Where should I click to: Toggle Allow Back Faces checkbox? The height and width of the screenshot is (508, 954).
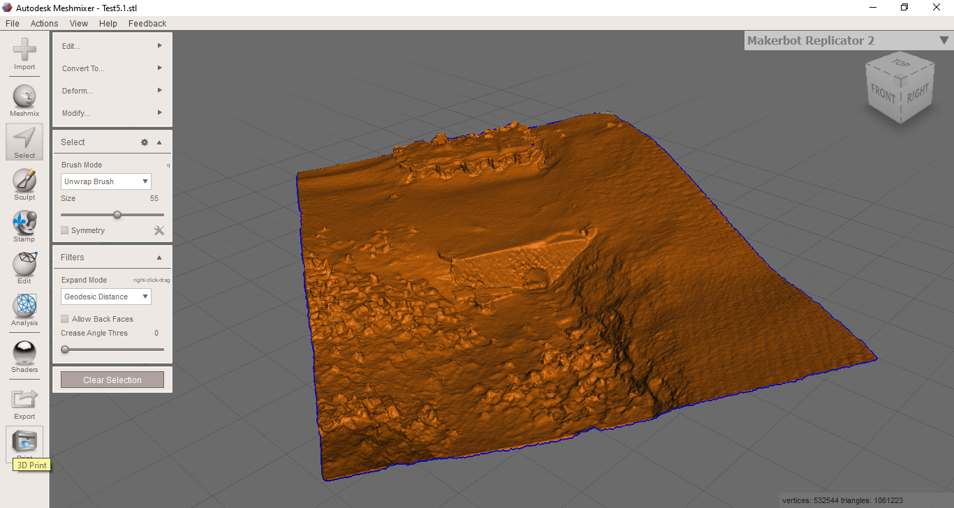pyautogui.click(x=65, y=319)
